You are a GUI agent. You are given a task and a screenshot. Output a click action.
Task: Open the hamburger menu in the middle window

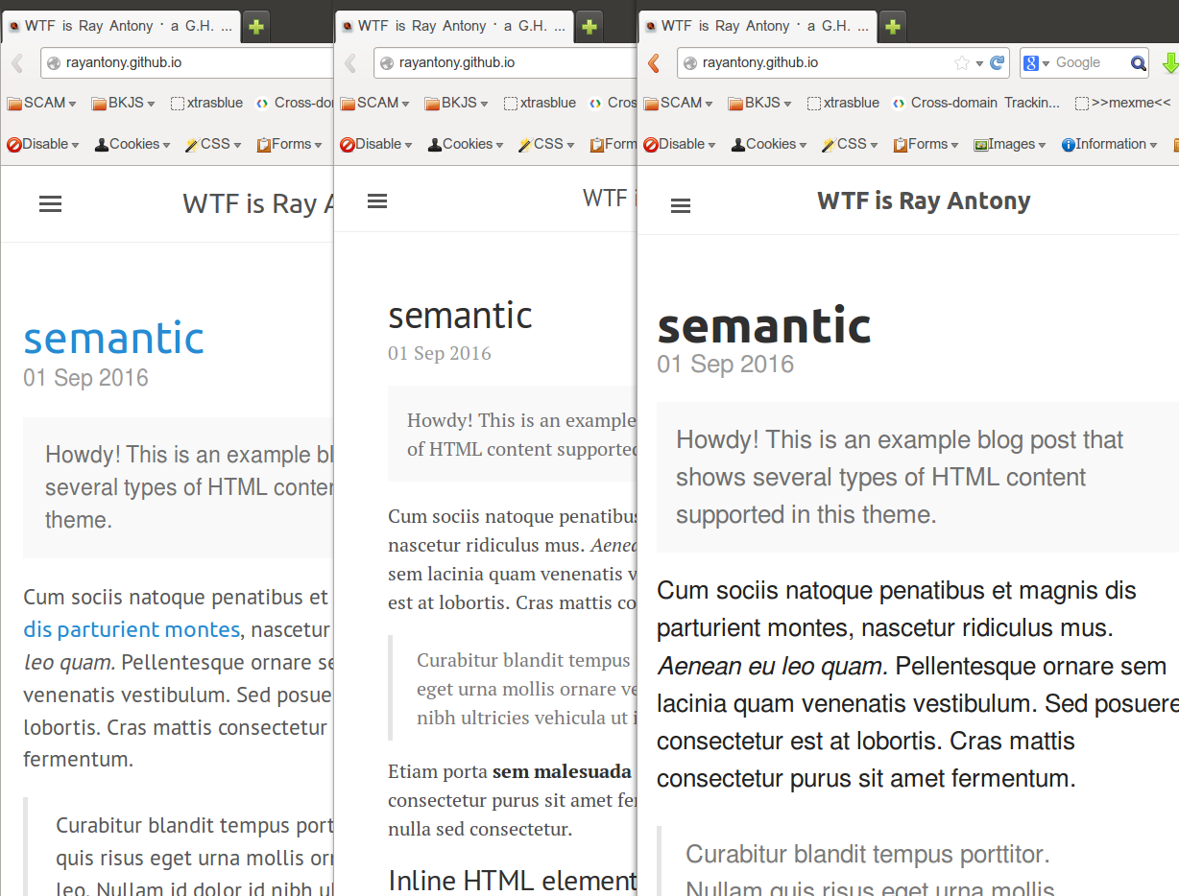click(377, 200)
